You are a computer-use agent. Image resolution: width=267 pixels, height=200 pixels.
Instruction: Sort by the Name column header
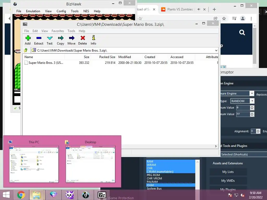click(44, 57)
